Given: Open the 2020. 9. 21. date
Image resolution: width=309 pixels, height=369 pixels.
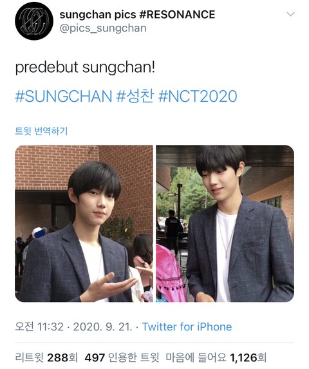Looking at the screenshot, I should coord(102,327).
